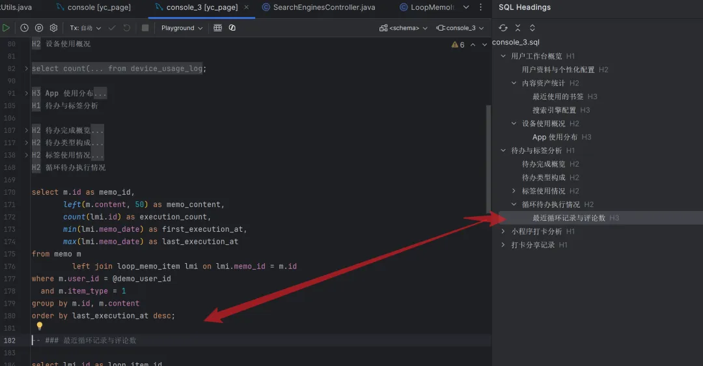Screen dimensions: 703x366
Task: Click device_usage_log table name at line 82
Action: pos(167,68)
